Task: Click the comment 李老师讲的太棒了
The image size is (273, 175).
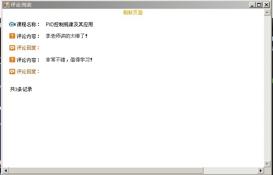Action: 67,36
